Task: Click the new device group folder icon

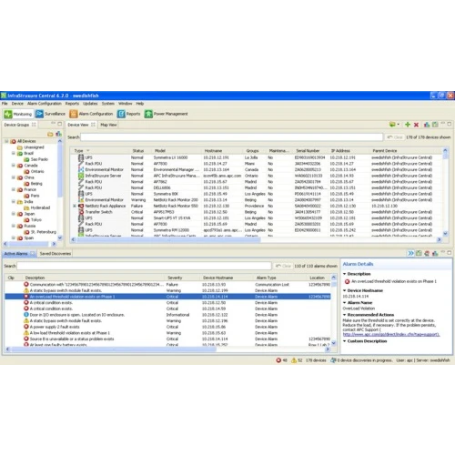Action: [x=50, y=134]
